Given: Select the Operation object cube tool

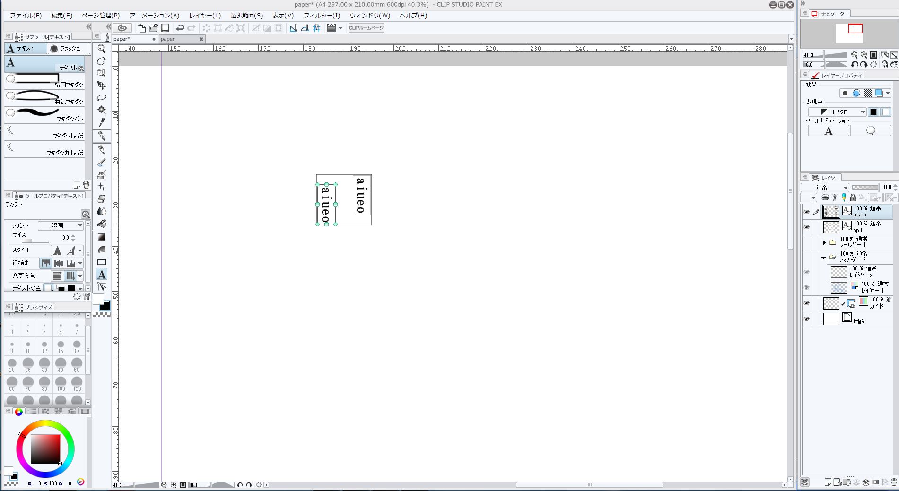Looking at the screenshot, I should [x=101, y=73].
